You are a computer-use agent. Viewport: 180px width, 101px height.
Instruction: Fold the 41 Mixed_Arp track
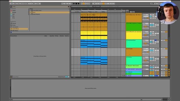[127, 15]
